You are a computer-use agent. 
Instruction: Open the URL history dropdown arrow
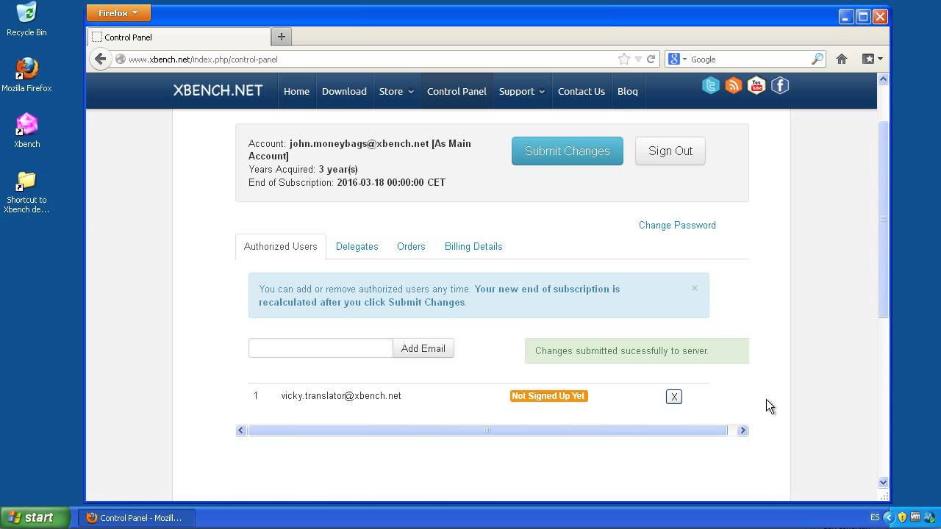[x=638, y=59]
